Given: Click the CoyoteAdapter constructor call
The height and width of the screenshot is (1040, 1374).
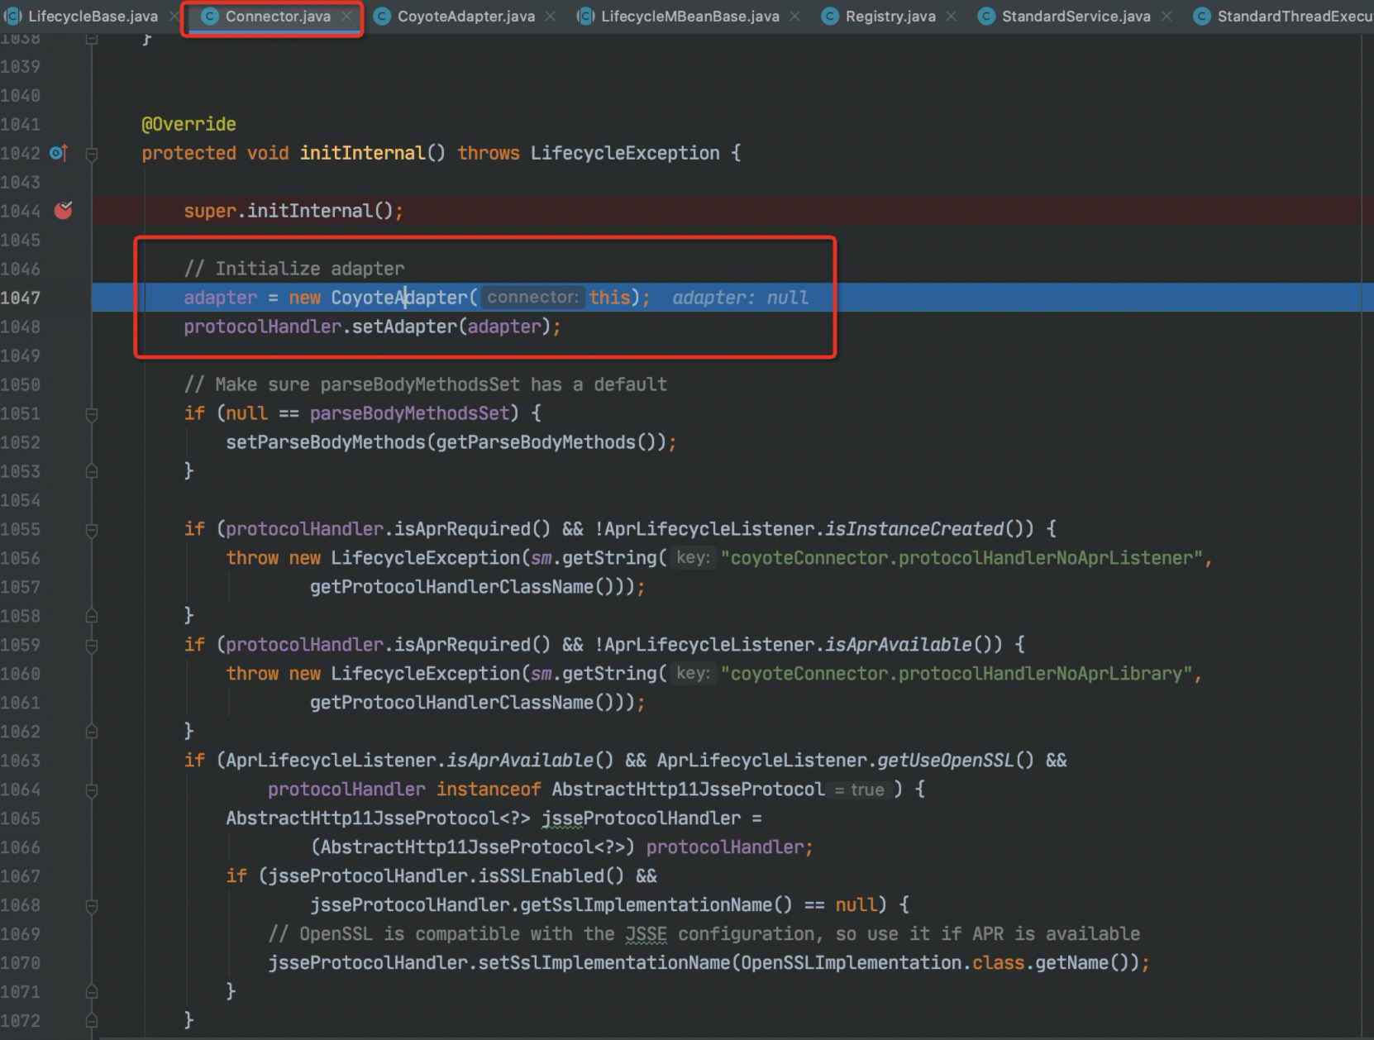Looking at the screenshot, I should pyautogui.click(x=399, y=298).
